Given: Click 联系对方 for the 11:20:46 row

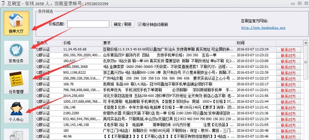Looking at the screenshot, I should (x=288, y=137).
